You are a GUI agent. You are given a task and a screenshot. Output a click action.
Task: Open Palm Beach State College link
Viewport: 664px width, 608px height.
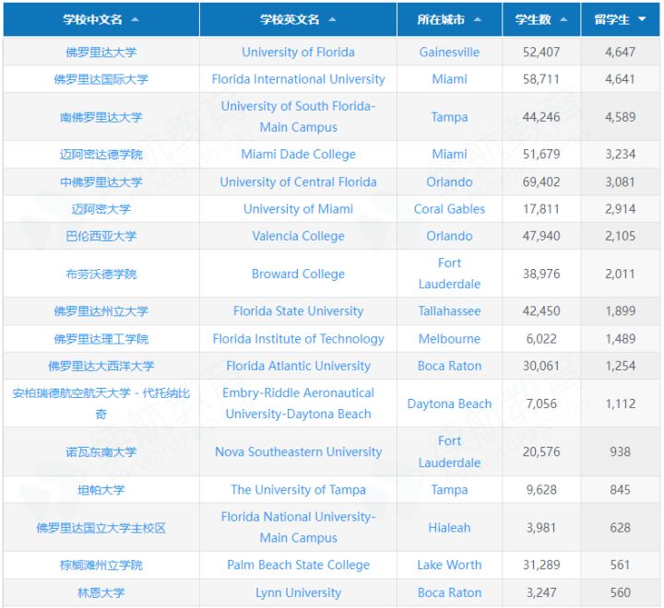point(298,566)
